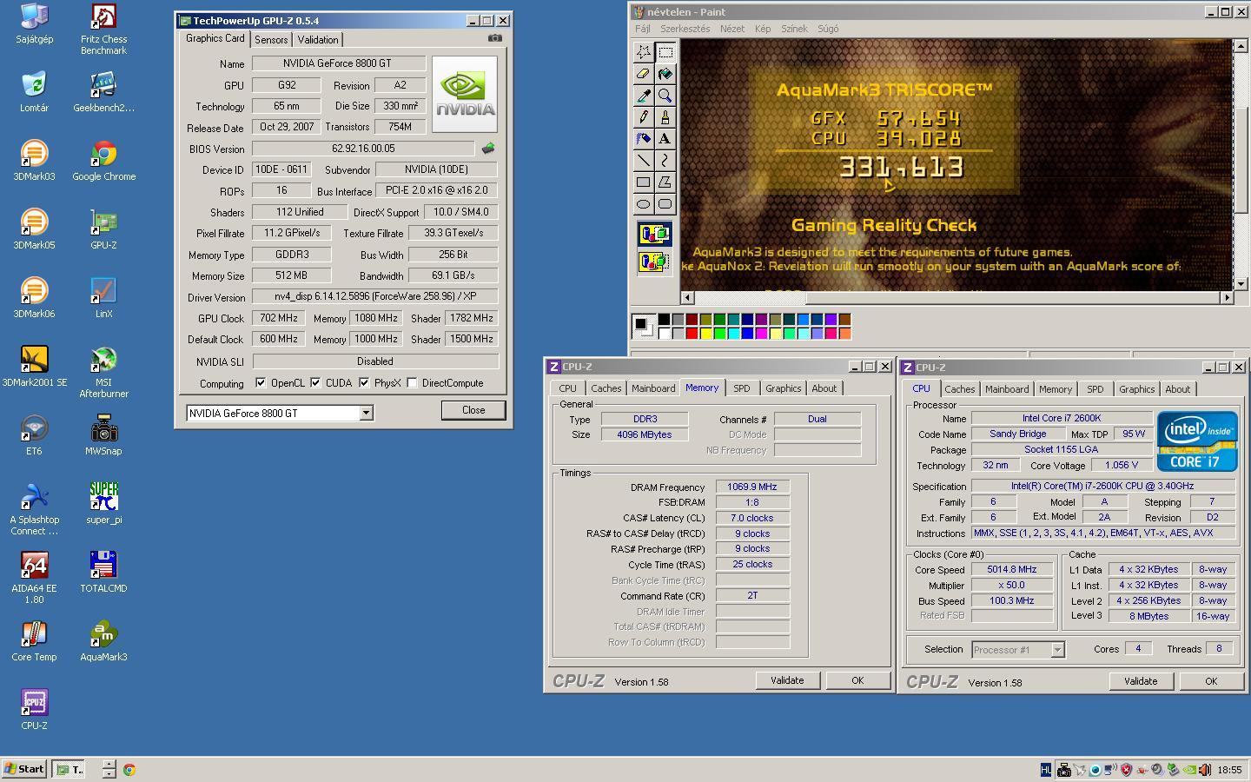The width and height of the screenshot is (1251, 782).
Task: Click the Chrome quick launch icon in taskbar
Action: point(129,769)
